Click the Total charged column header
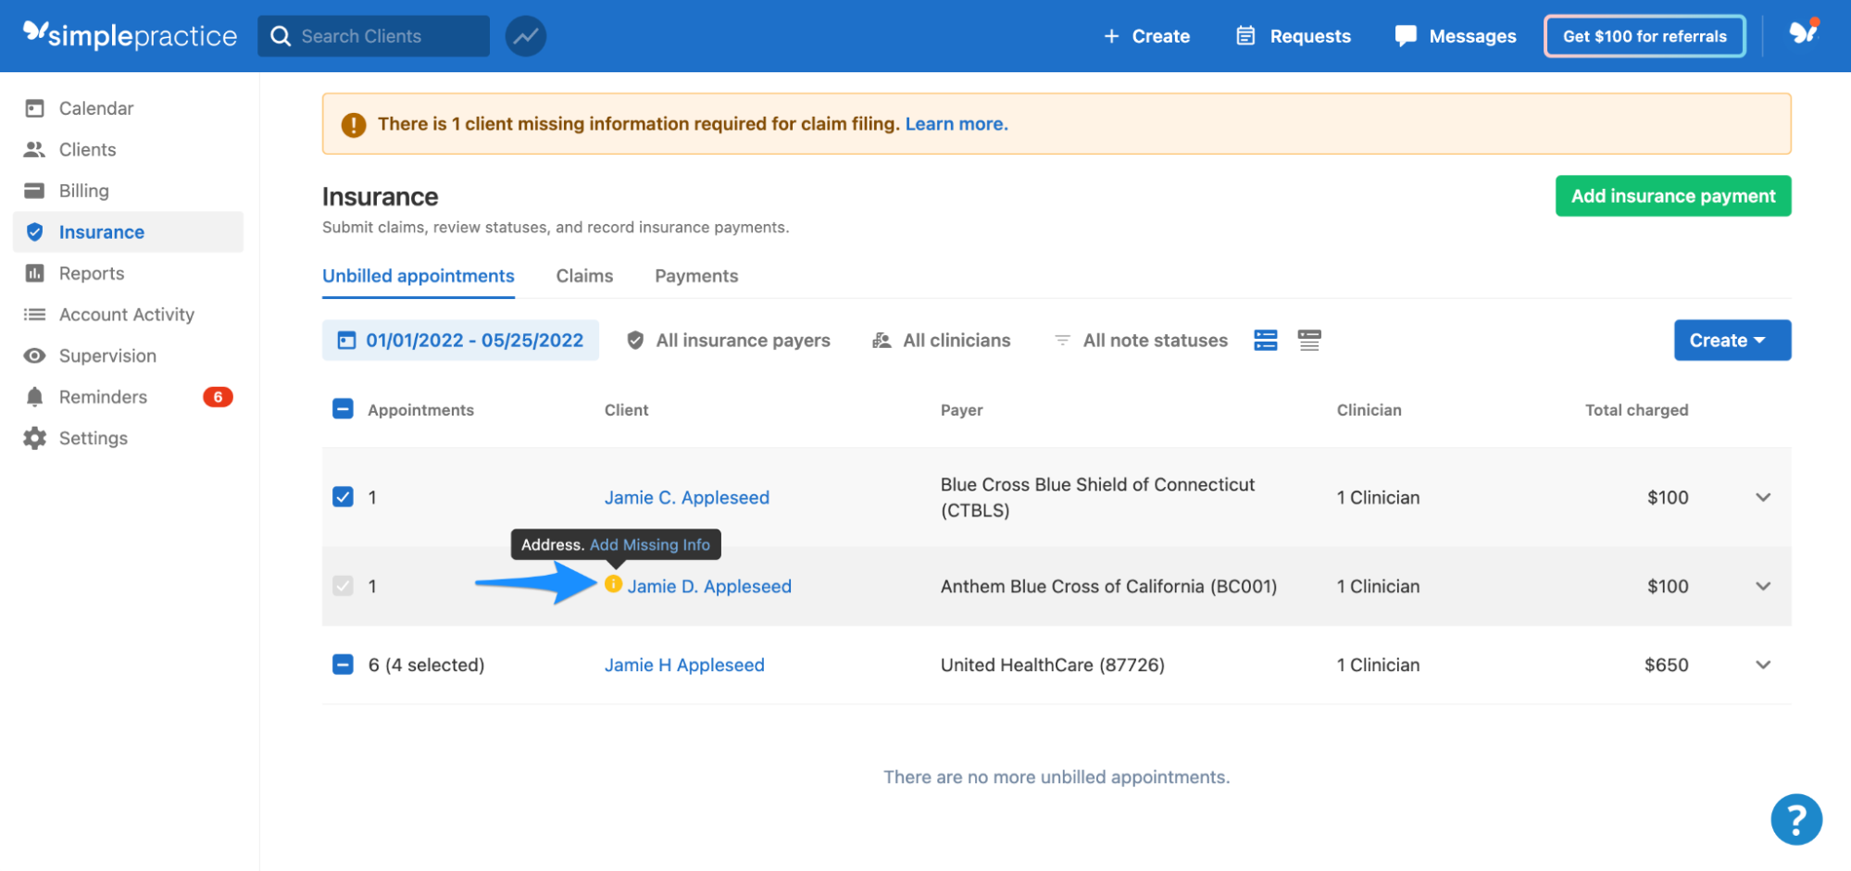The image size is (1851, 871). pos(1636,409)
